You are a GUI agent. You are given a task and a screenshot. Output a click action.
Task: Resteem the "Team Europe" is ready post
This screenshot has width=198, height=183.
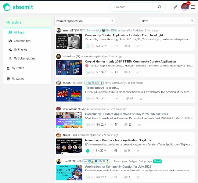[x=141, y=98]
